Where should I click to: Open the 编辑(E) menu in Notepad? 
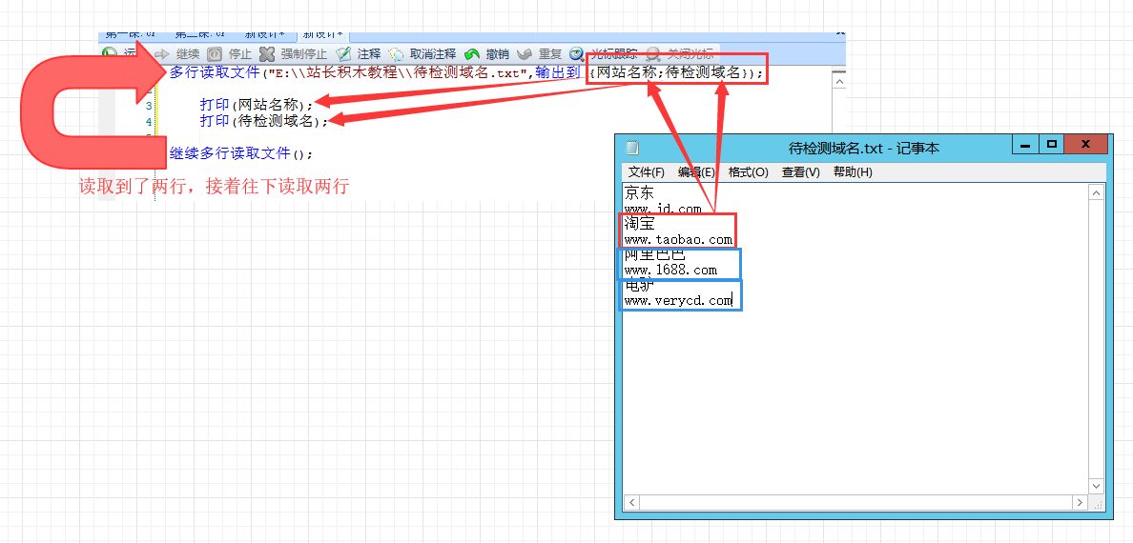coord(696,172)
